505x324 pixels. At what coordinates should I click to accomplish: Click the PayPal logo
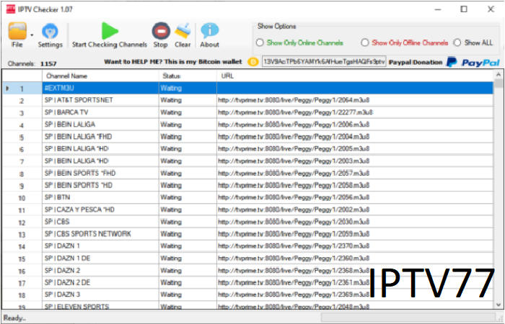tap(473, 62)
